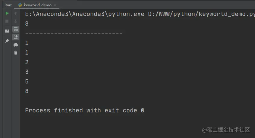Viewport: 255px width, 138px height.
Task: Click the Stop process square icon
Action: coord(7,21)
